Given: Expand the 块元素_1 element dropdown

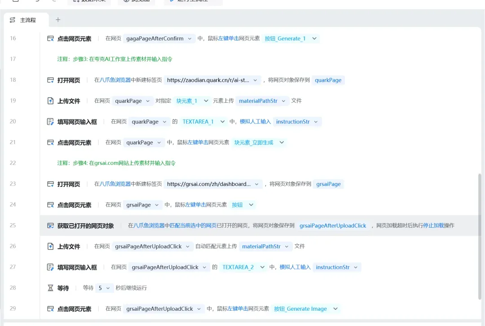Looking at the screenshot, I should tap(206, 101).
